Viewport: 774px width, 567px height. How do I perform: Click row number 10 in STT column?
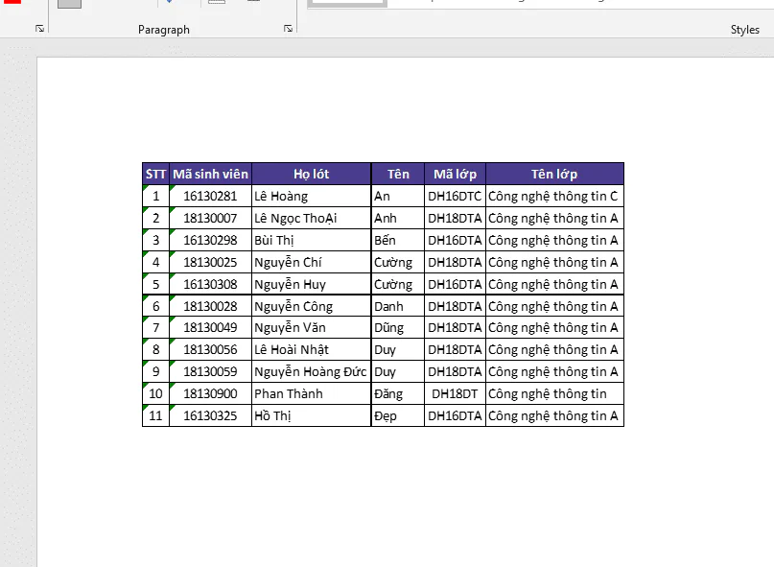click(155, 393)
